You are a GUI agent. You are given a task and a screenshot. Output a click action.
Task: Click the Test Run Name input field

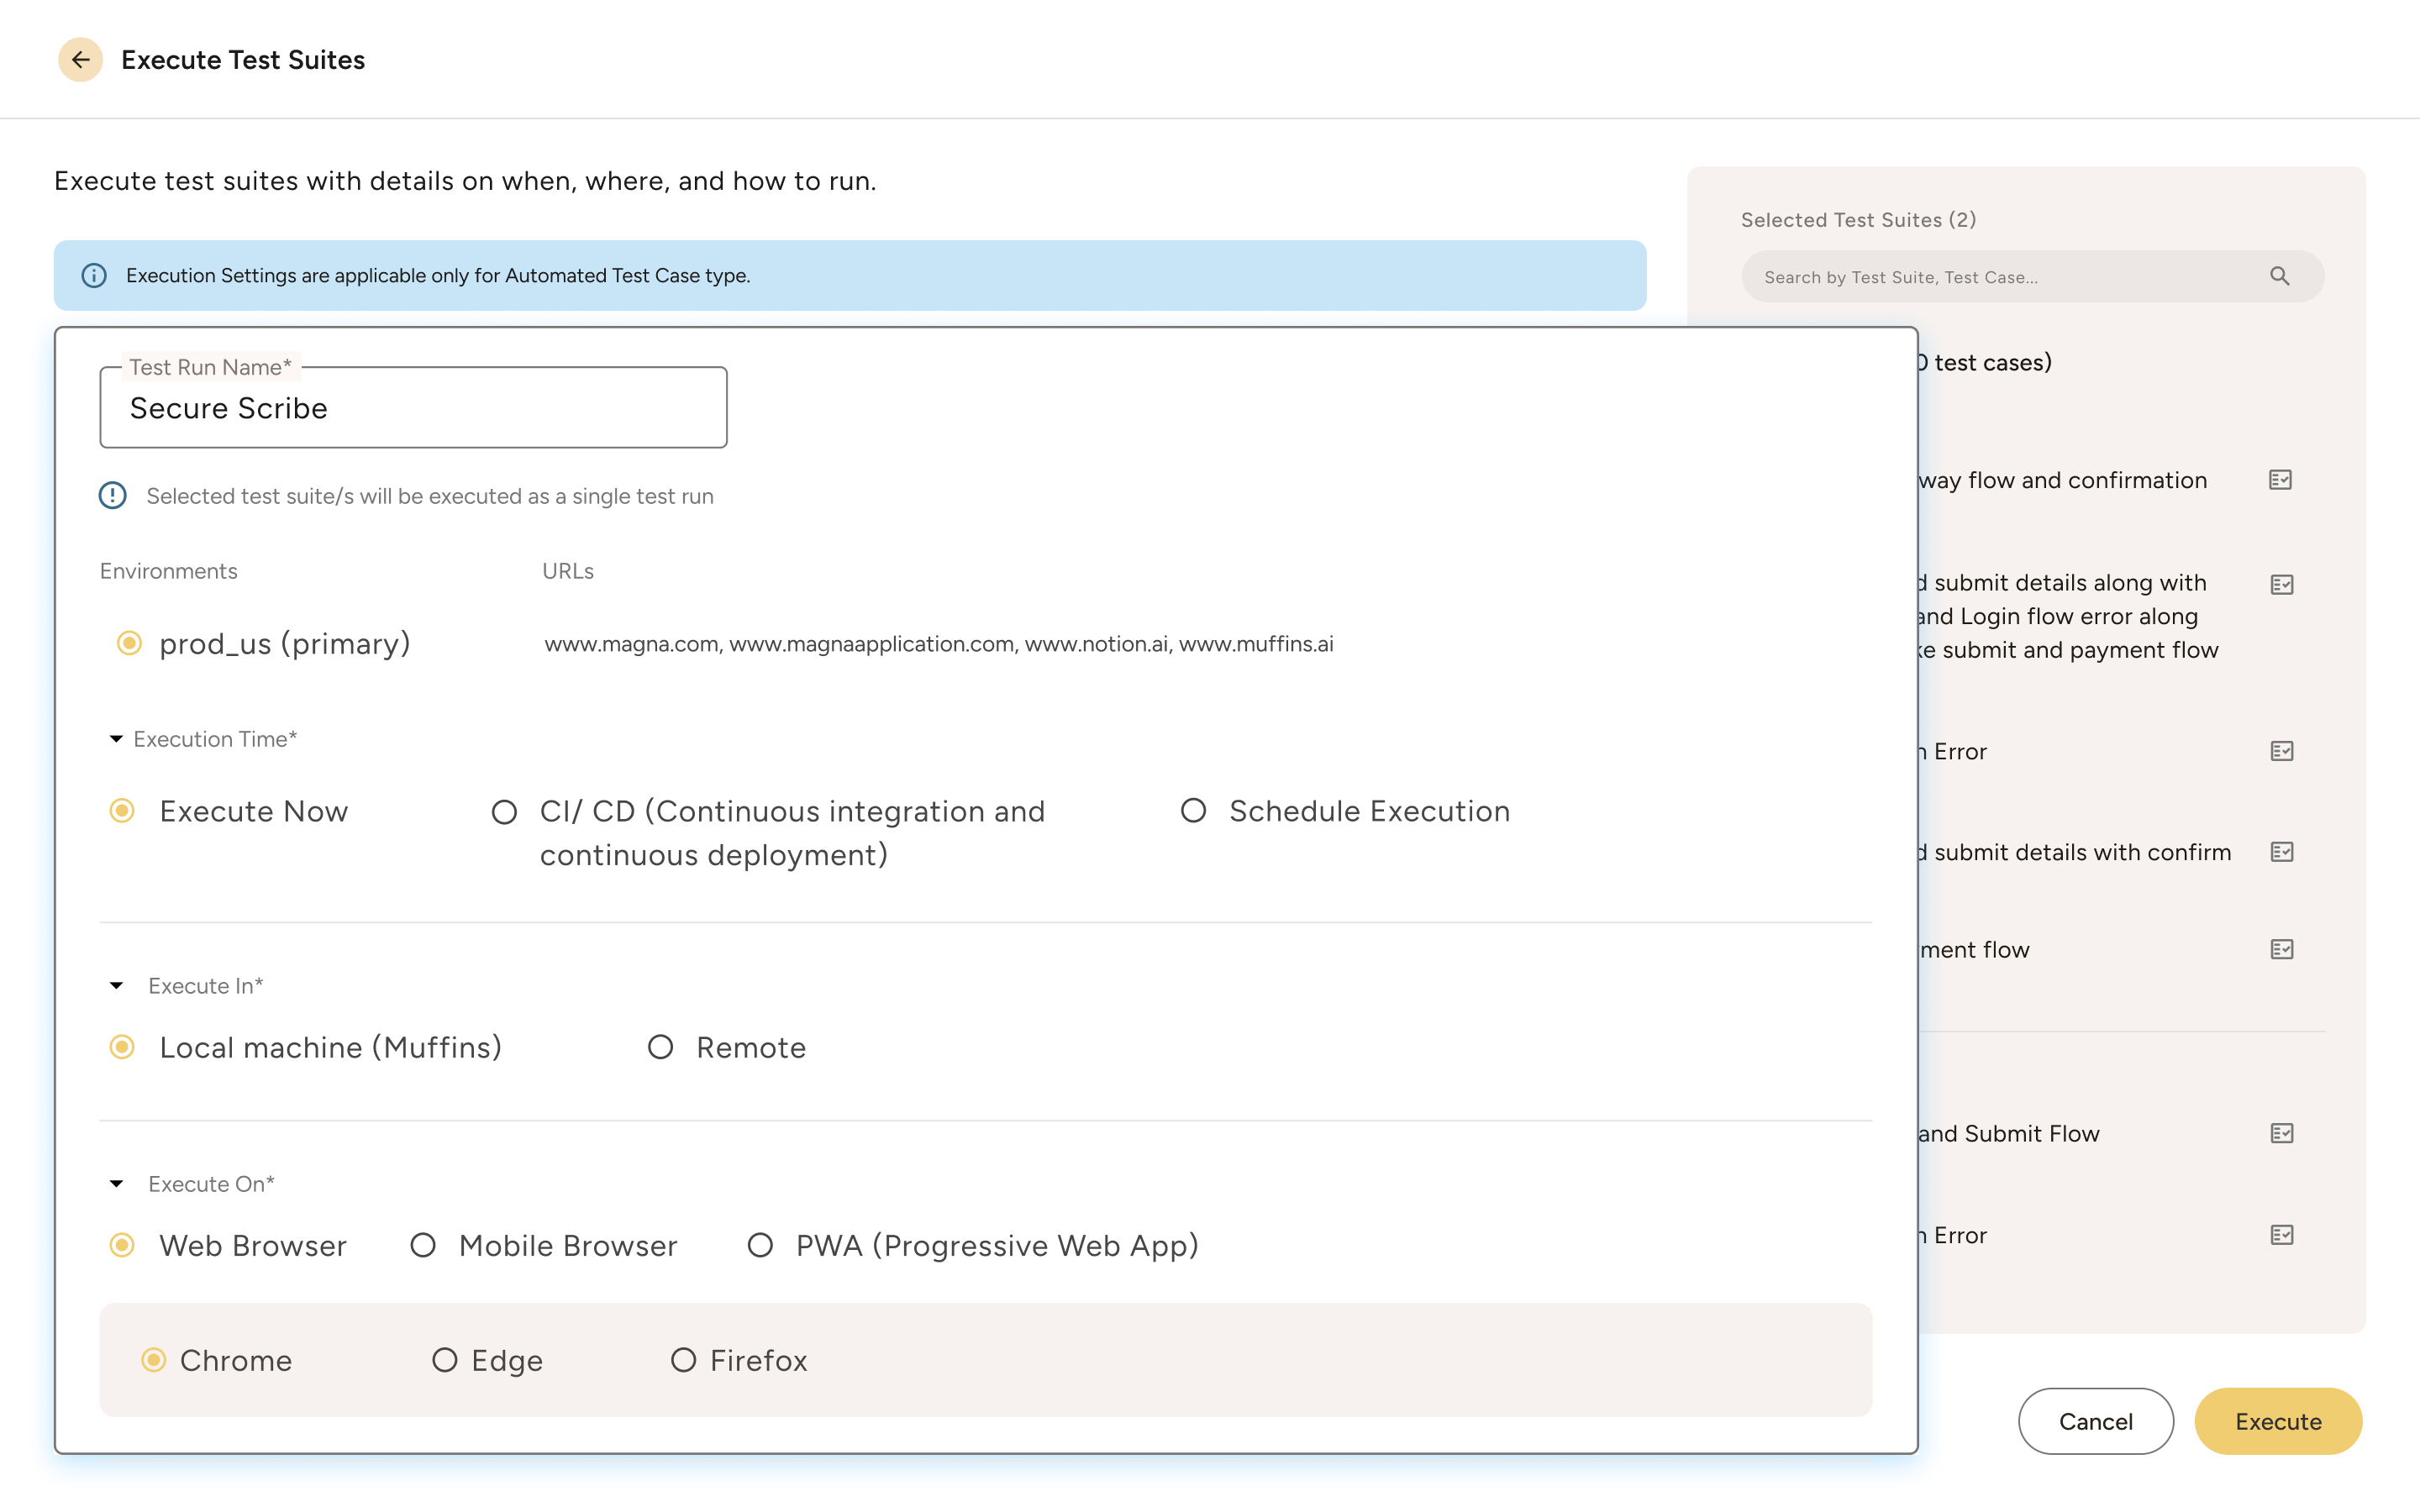pos(413,408)
